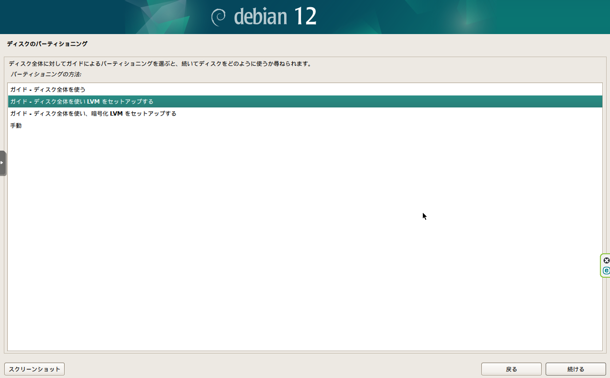Close the ESET floating widget
This screenshot has height=378, width=610.
pos(606,260)
